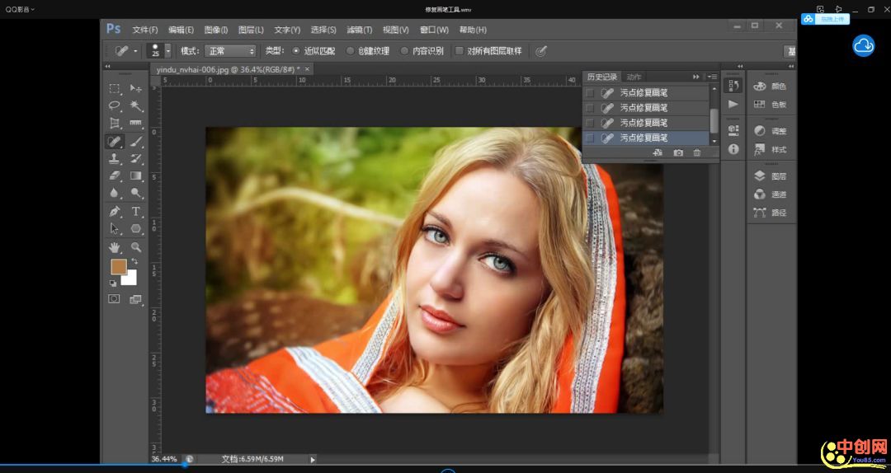
Task: Click the brown foreground color swatch
Action: tap(119, 267)
